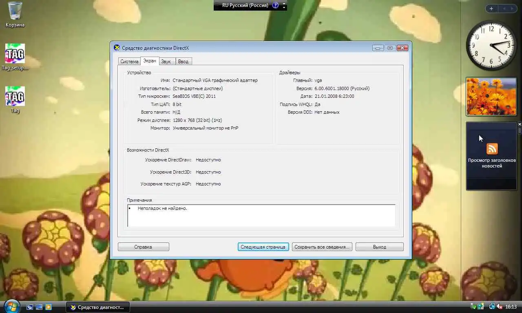Click the manufacturer value (Стандартные дисплеи)

[x=197, y=88]
